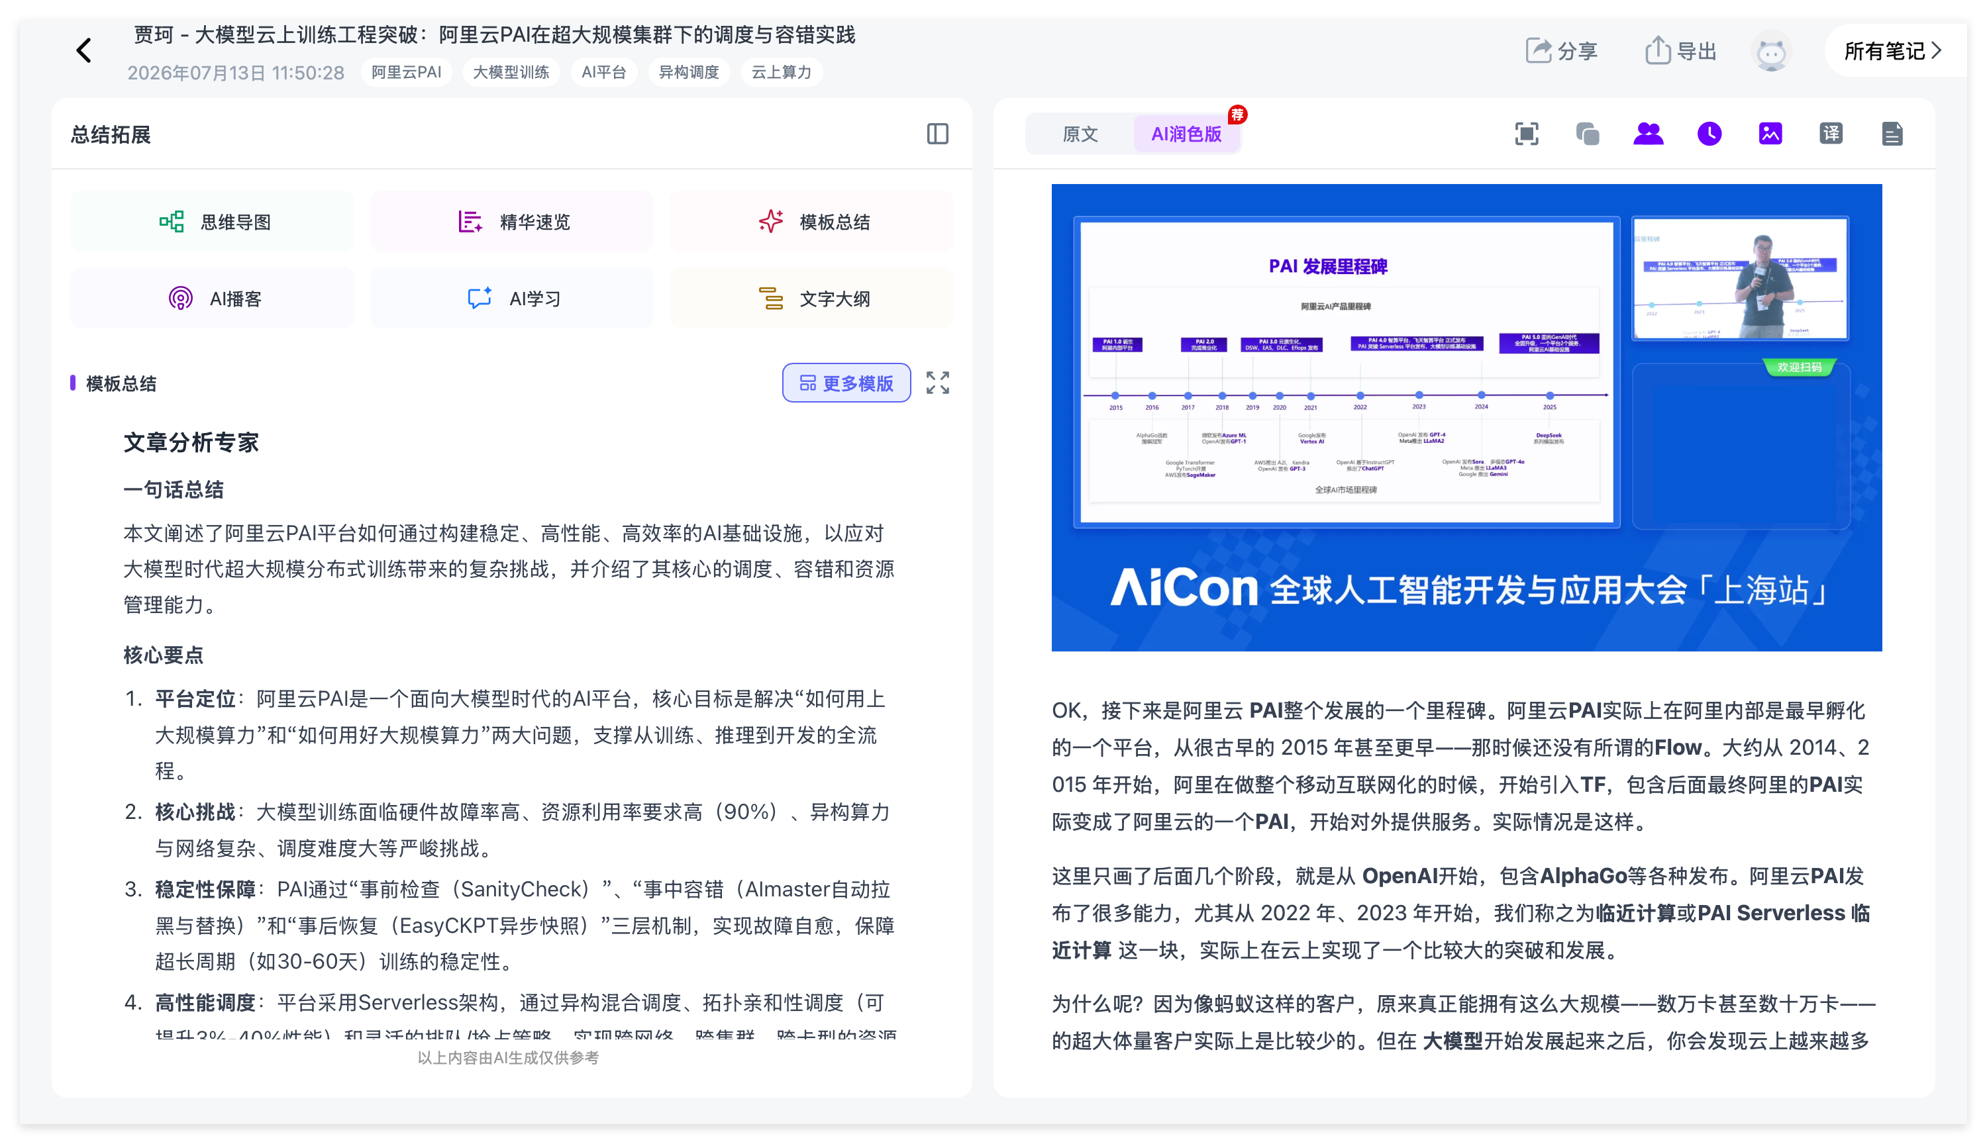Collapse the summary panel layout icon

(937, 134)
